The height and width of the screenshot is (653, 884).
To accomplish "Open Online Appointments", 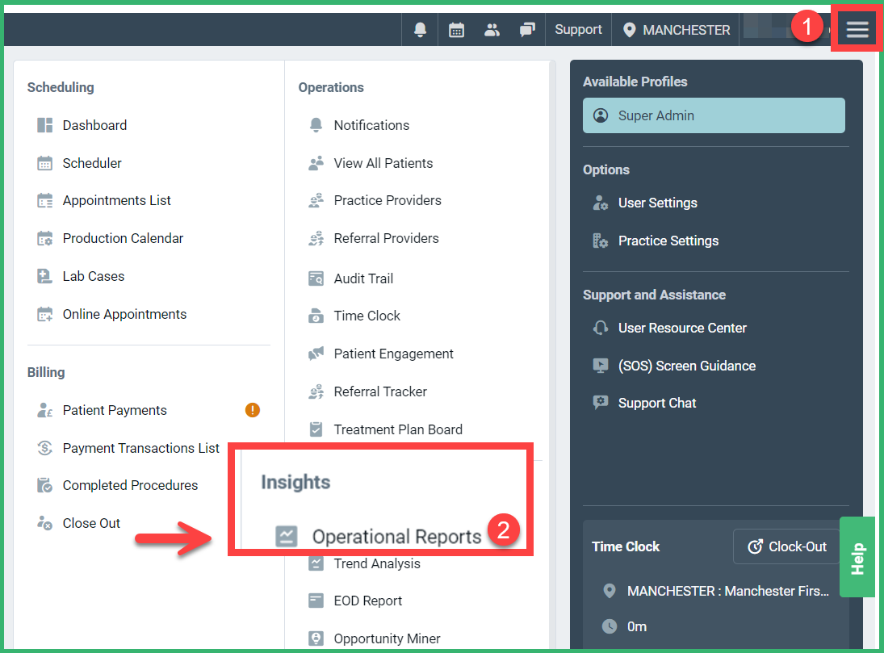I will click(x=124, y=314).
